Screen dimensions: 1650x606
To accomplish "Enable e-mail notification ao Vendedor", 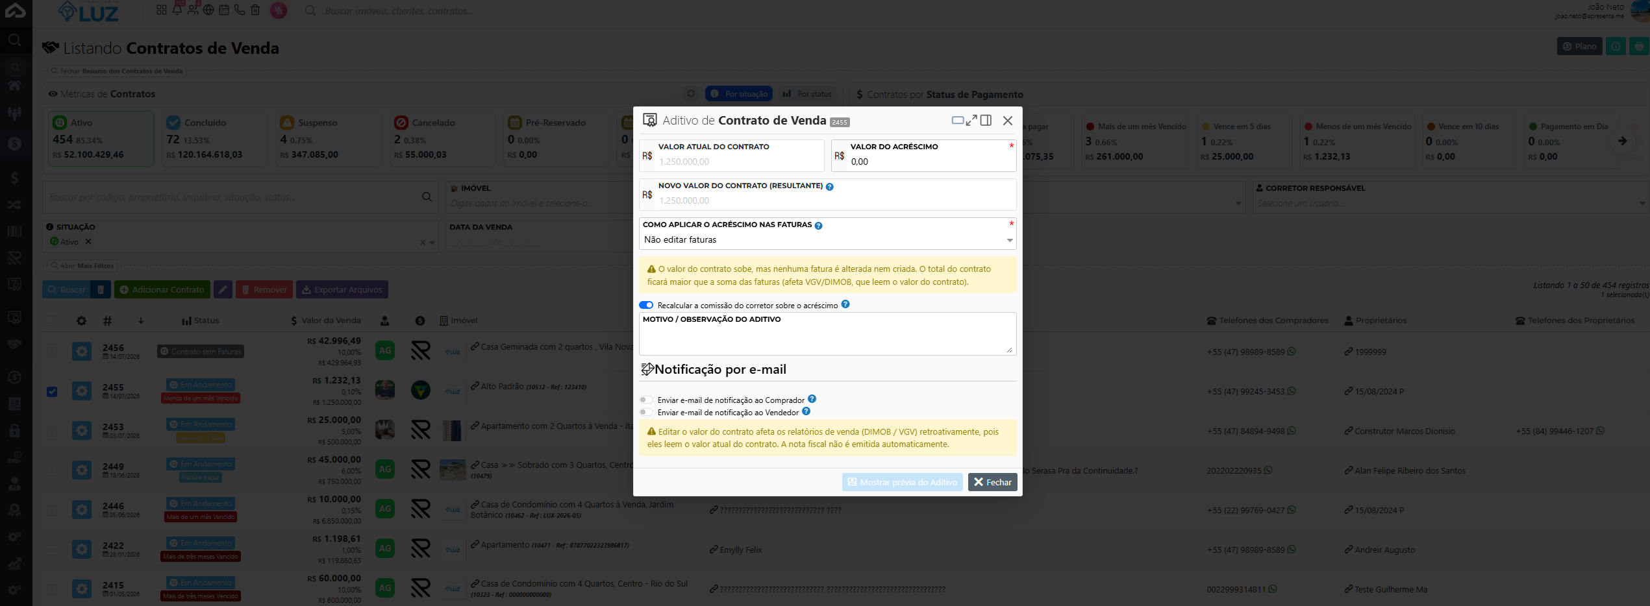I will coord(646,412).
